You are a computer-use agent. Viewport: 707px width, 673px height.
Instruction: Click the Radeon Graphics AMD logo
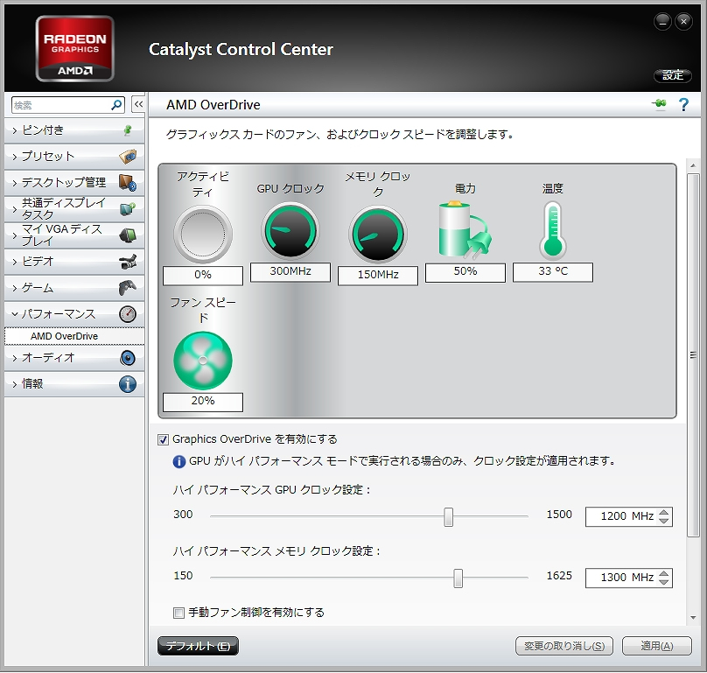tap(75, 49)
